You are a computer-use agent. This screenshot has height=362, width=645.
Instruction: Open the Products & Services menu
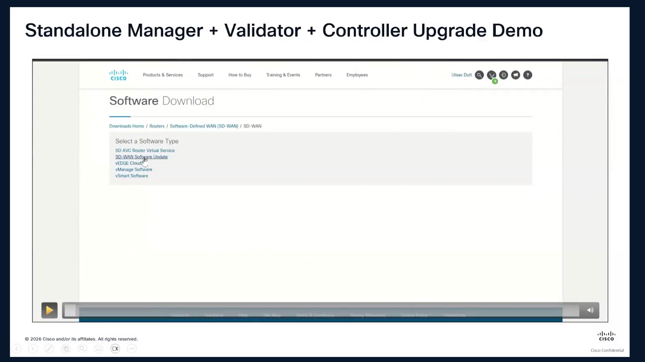click(x=163, y=75)
